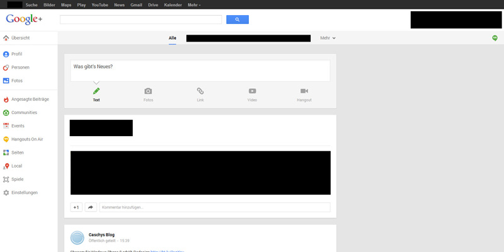The width and height of the screenshot is (504, 252).
Task: Select the Text pencil icon
Action: [x=96, y=91]
